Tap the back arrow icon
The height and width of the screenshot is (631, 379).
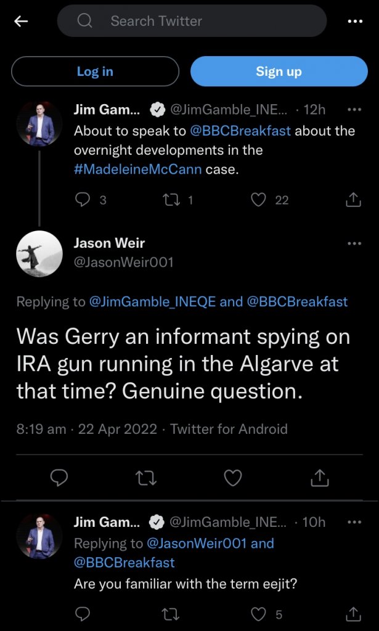[x=22, y=21]
